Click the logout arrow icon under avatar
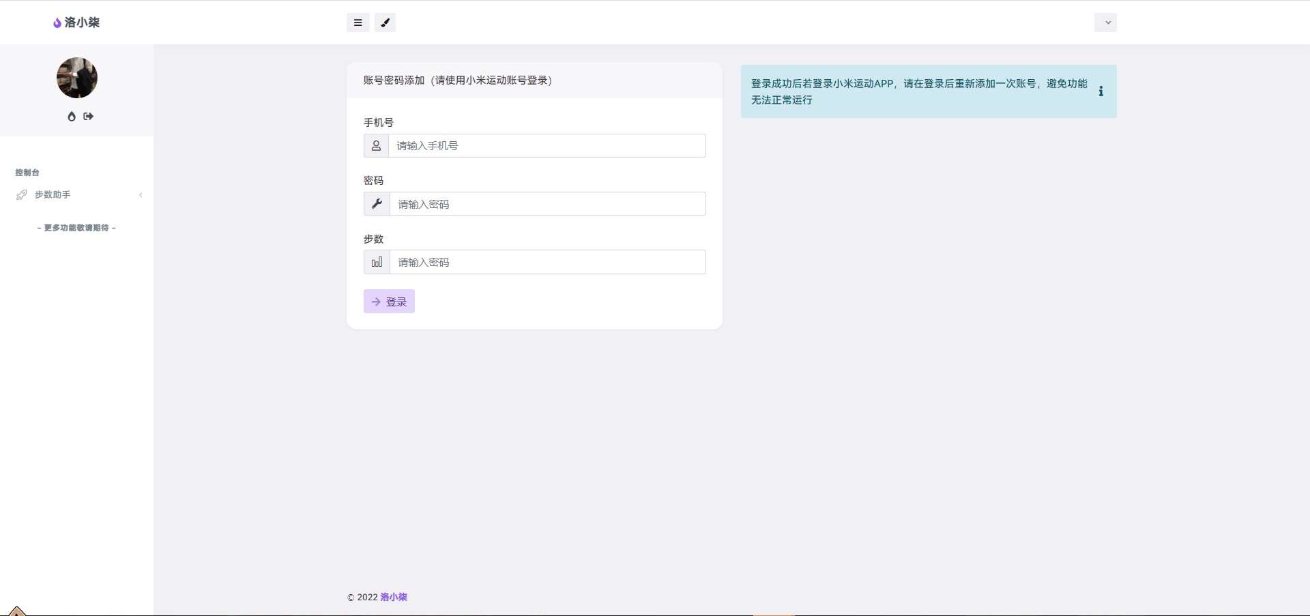 pyautogui.click(x=89, y=117)
